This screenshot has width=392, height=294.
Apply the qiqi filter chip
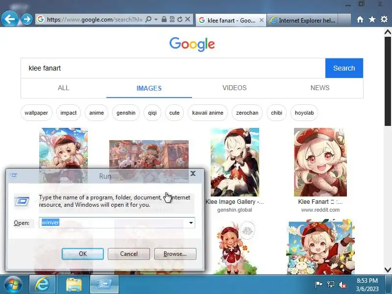point(152,113)
